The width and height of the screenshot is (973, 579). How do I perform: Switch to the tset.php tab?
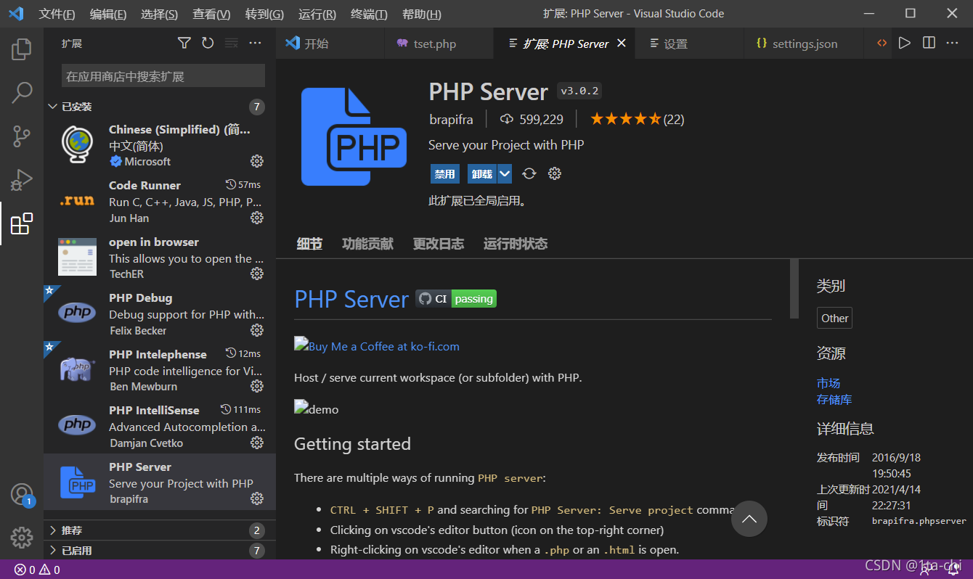tap(439, 44)
